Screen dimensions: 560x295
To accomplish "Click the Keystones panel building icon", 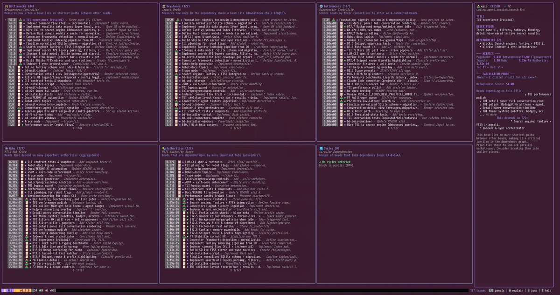I will point(164,6).
